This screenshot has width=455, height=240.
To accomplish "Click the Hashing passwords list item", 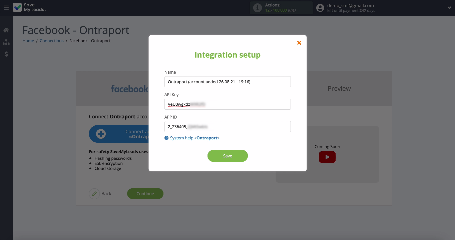I will click(x=113, y=158).
